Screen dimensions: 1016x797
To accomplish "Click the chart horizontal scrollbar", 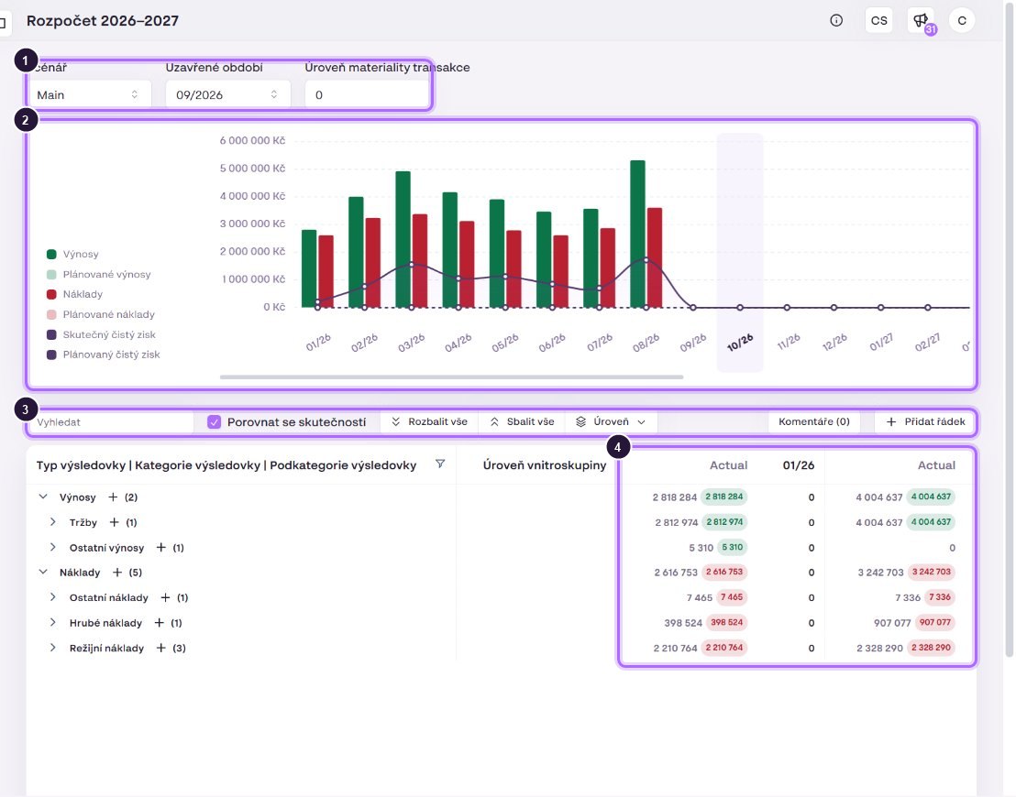I will pyautogui.click(x=452, y=377).
